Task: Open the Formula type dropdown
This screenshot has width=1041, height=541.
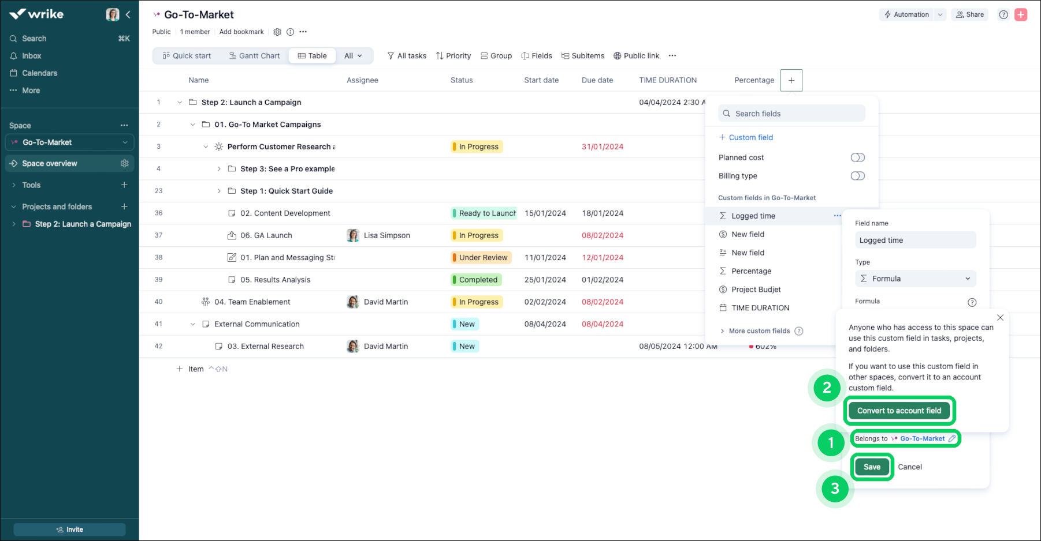Action: [x=915, y=279]
